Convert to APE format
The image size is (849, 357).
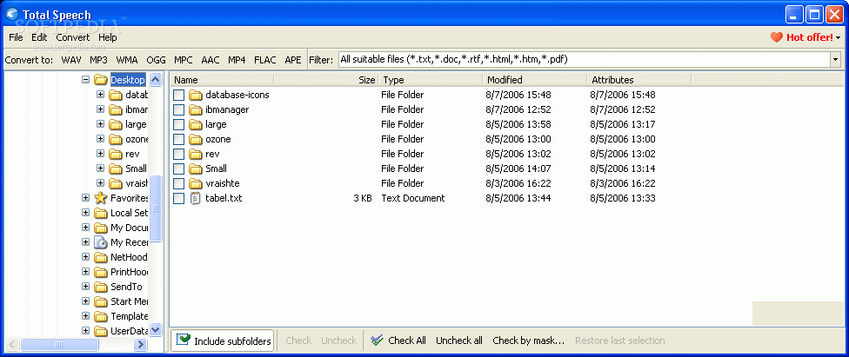tap(293, 59)
